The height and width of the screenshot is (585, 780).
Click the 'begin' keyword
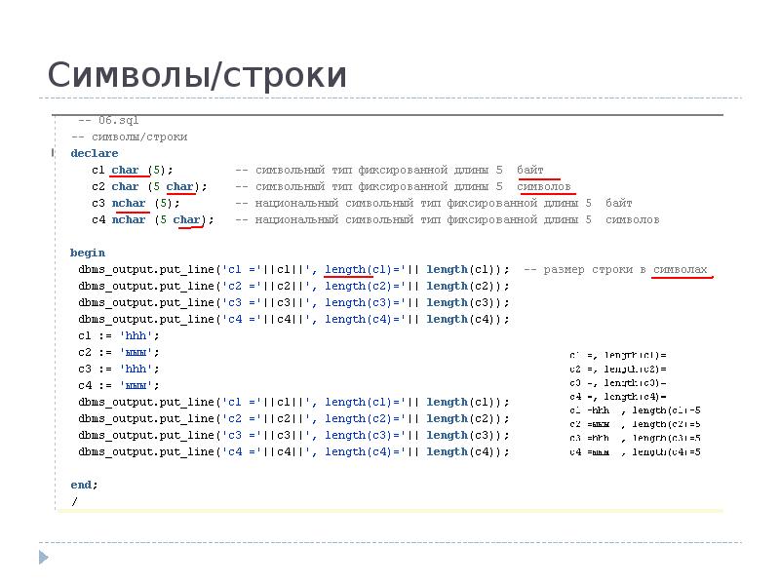click(x=88, y=253)
